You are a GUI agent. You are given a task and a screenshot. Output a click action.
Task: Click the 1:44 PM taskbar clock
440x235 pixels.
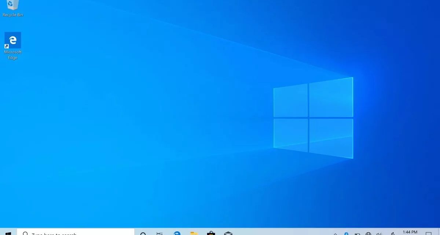410,232
